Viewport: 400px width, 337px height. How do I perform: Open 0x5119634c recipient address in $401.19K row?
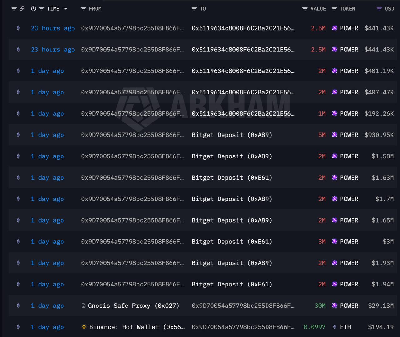pos(243,71)
